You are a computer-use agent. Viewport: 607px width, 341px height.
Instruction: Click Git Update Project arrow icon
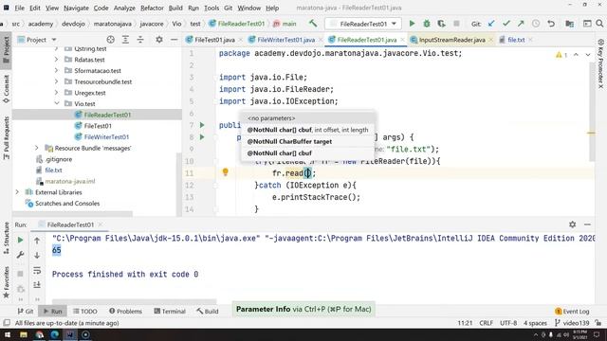tap(491, 24)
